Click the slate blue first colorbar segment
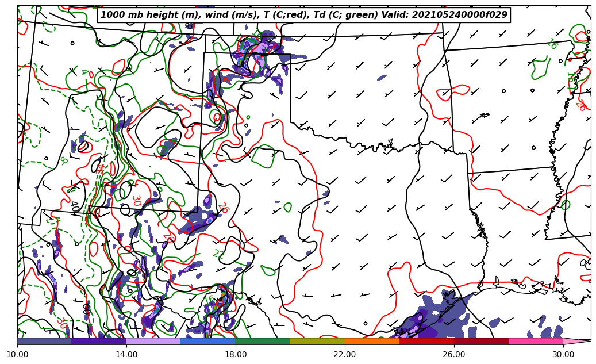The width and height of the screenshot is (596, 364). [x=44, y=341]
